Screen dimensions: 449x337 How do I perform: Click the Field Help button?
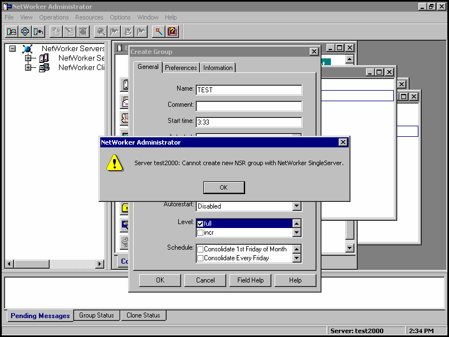pyautogui.click(x=251, y=280)
